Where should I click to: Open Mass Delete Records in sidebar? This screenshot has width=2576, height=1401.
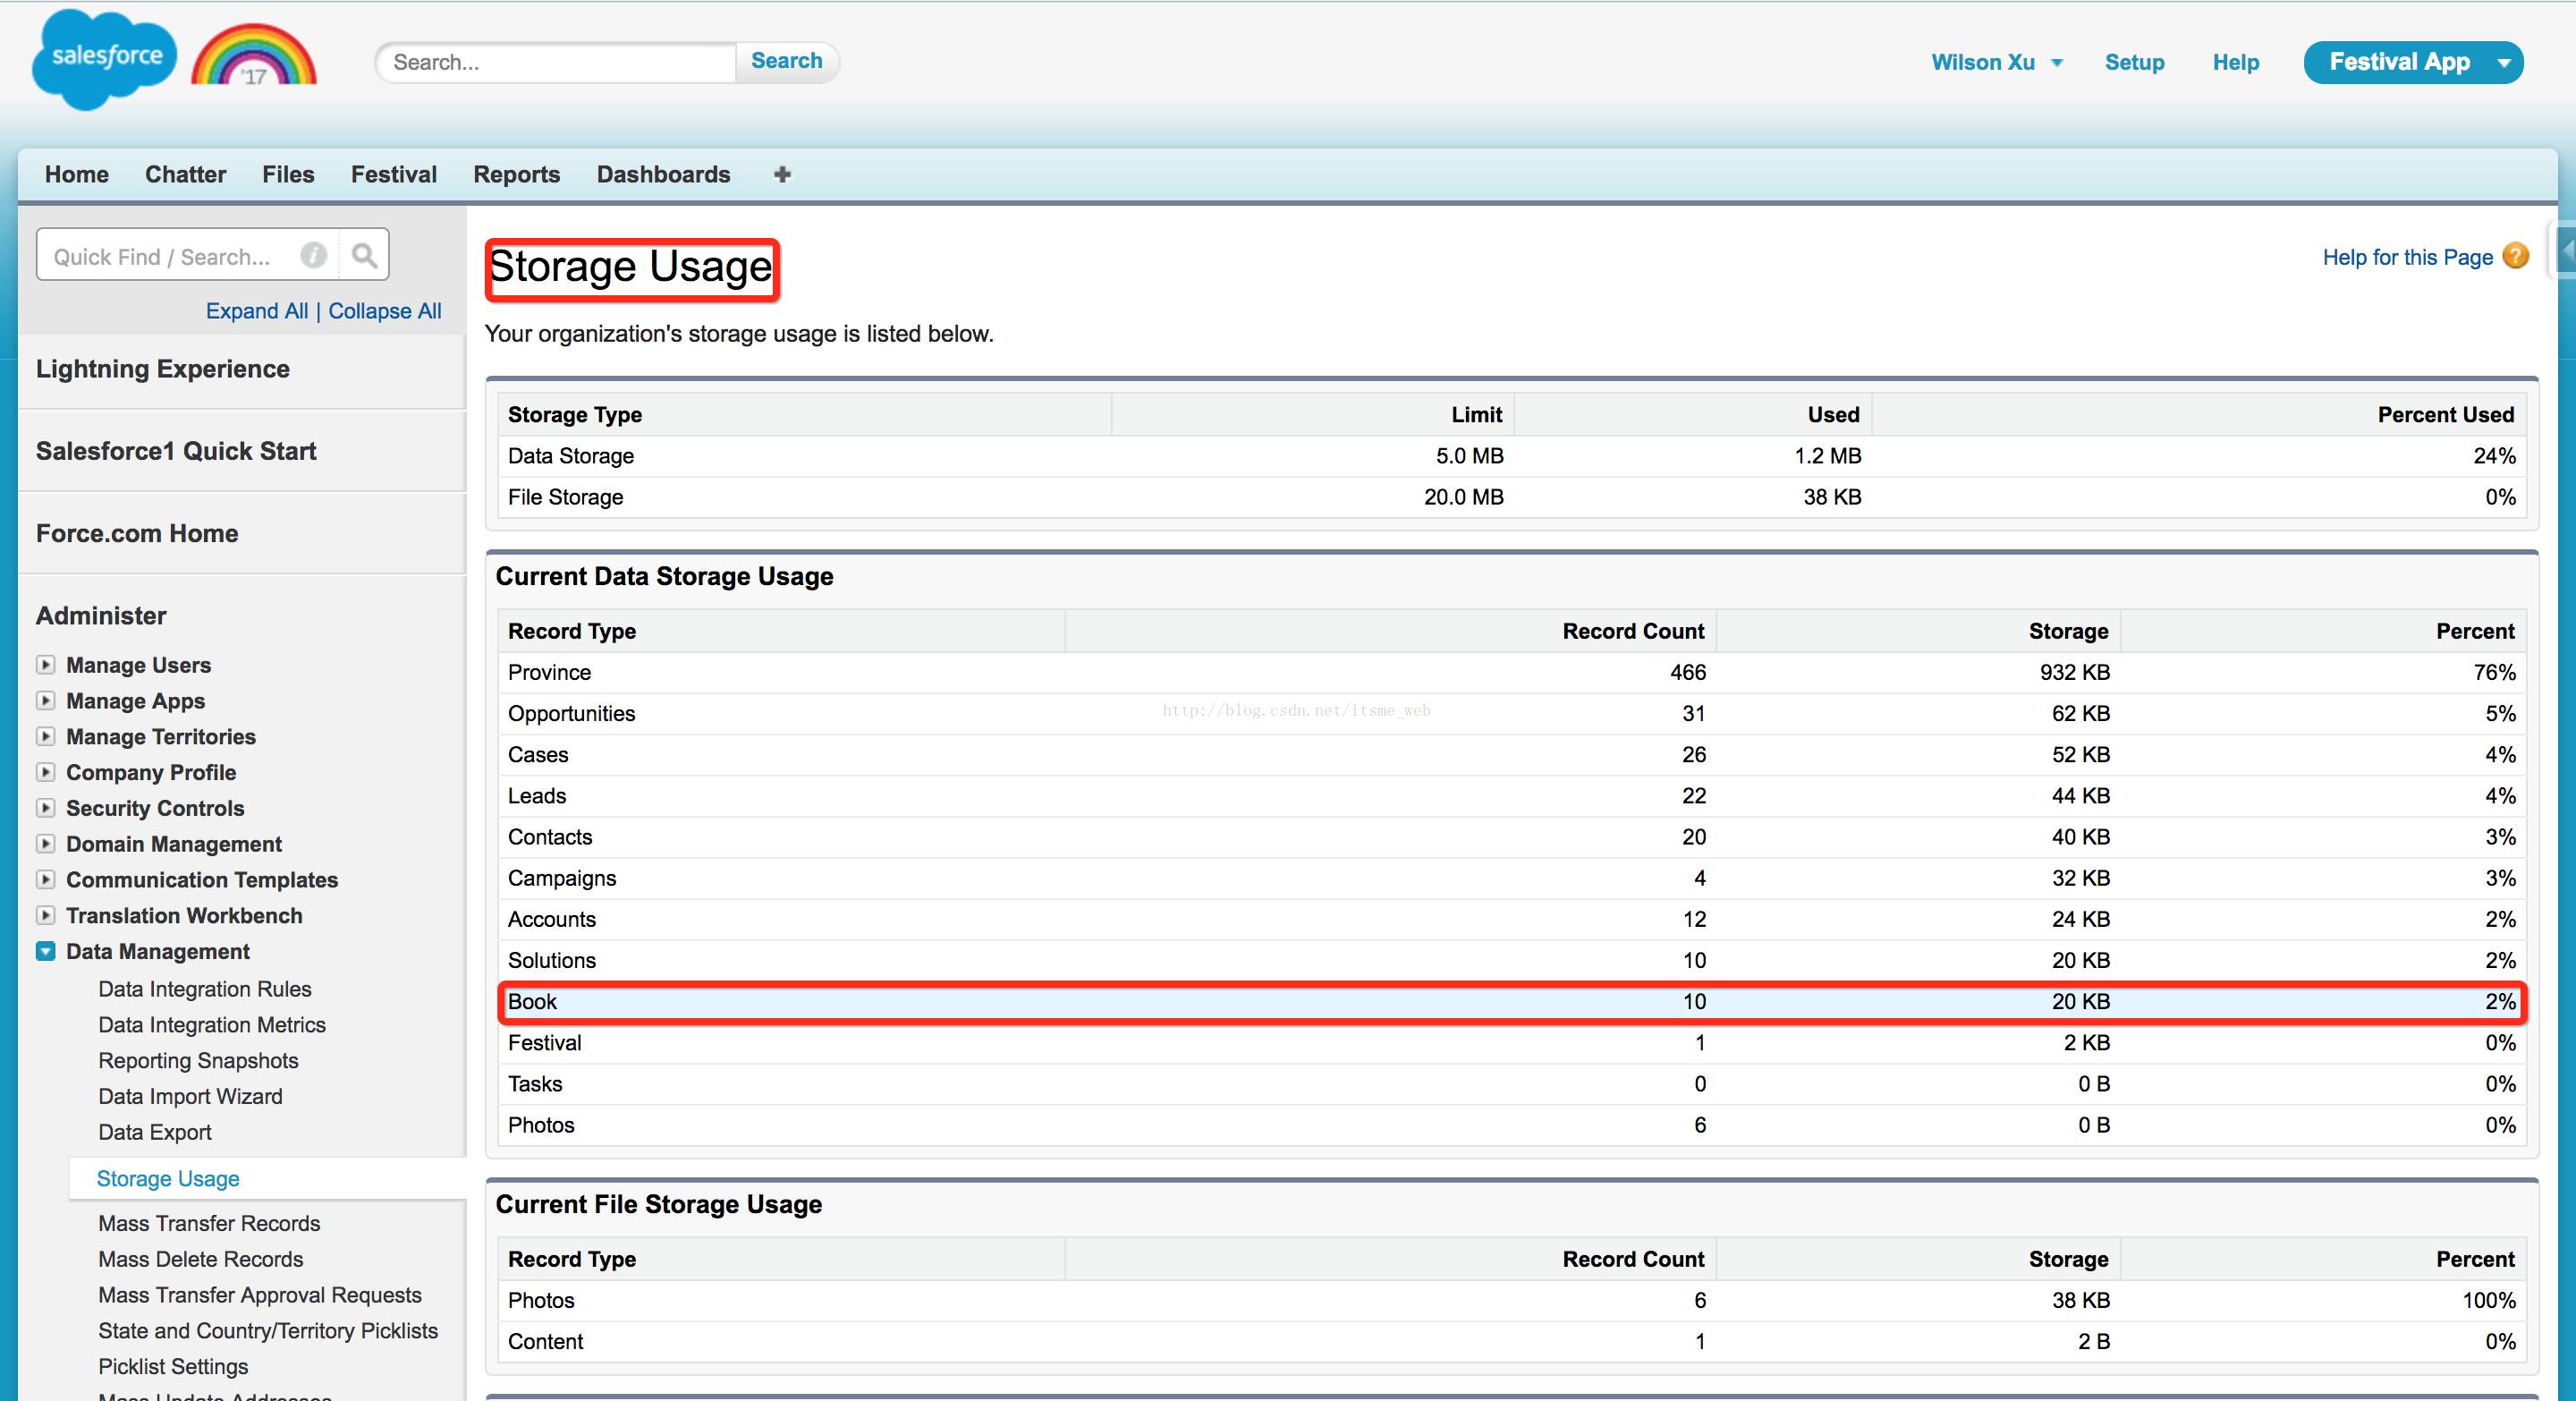[x=200, y=1259]
